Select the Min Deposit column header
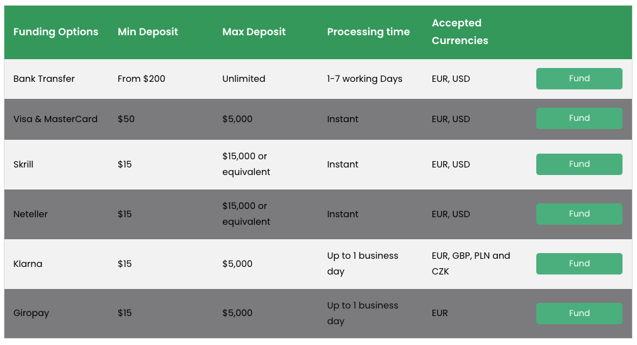Screen dimensions: 637x345 (x=148, y=32)
